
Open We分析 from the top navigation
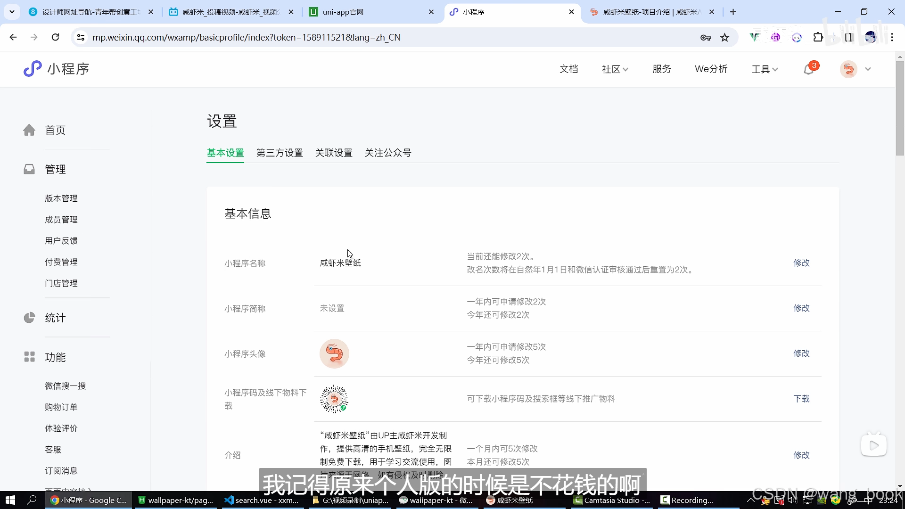pyautogui.click(x=711, y=69)
